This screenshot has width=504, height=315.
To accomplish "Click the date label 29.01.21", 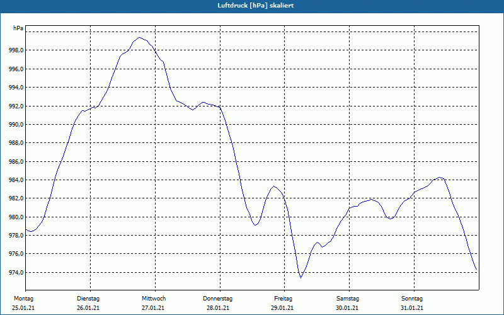I will (282, 308).
